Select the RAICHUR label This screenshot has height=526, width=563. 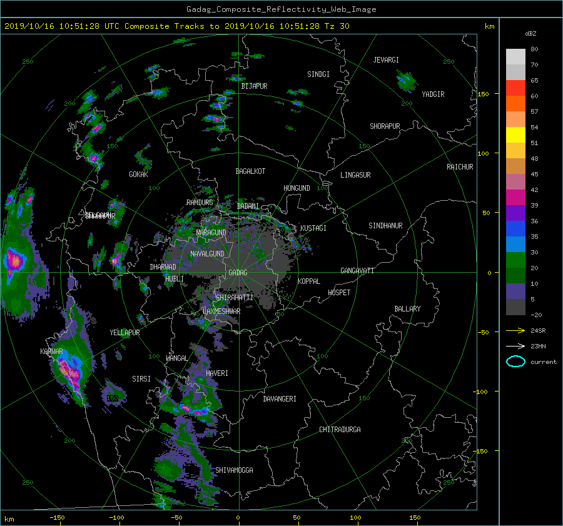[460, 167]
